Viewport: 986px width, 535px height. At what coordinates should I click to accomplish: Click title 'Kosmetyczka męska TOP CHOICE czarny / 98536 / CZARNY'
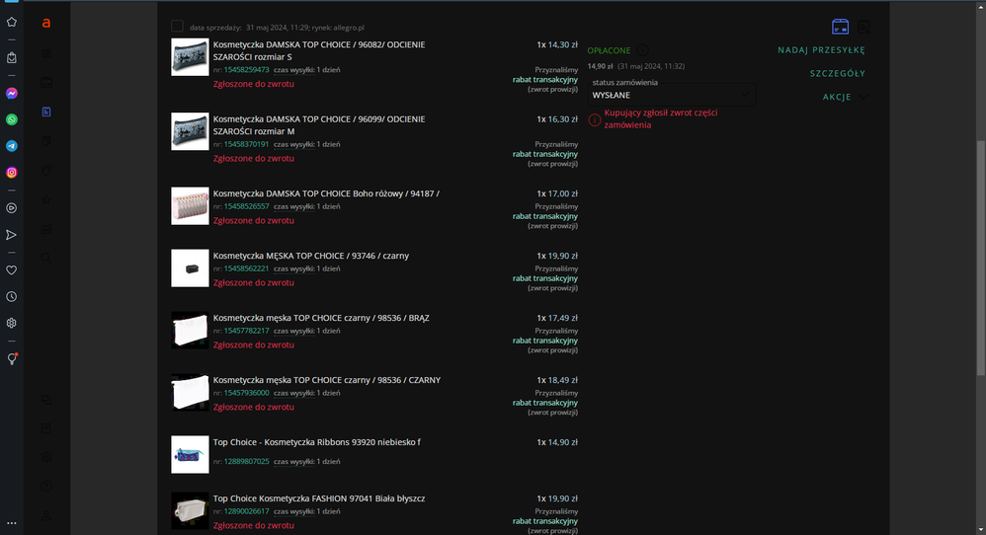pyautogui.click(x=327, y=380)
